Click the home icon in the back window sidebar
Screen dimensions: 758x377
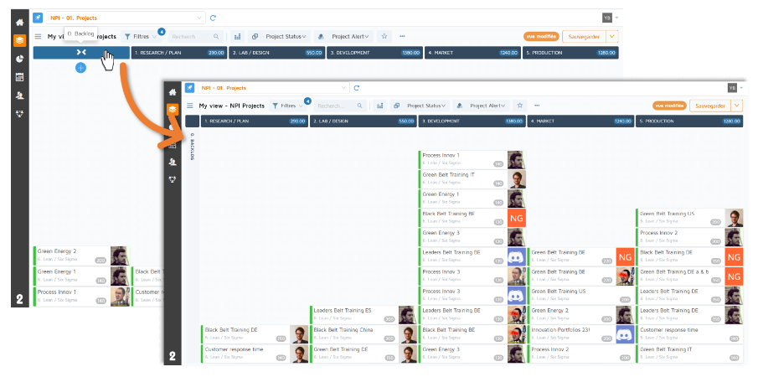click(x=19, y=19)
